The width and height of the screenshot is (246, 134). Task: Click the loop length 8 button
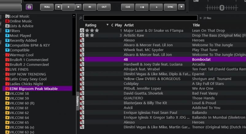tap(68, 7)
